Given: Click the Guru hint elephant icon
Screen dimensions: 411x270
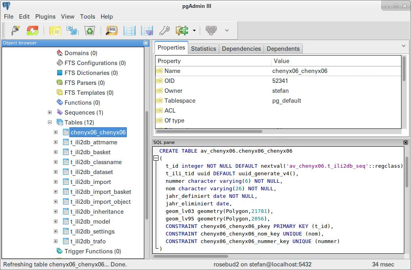Looking at the screenshot, I should (211, 31).
